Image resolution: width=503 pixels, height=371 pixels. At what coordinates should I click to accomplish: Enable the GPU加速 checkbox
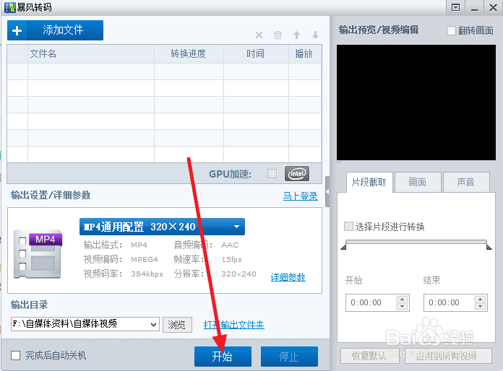(272, 174)
